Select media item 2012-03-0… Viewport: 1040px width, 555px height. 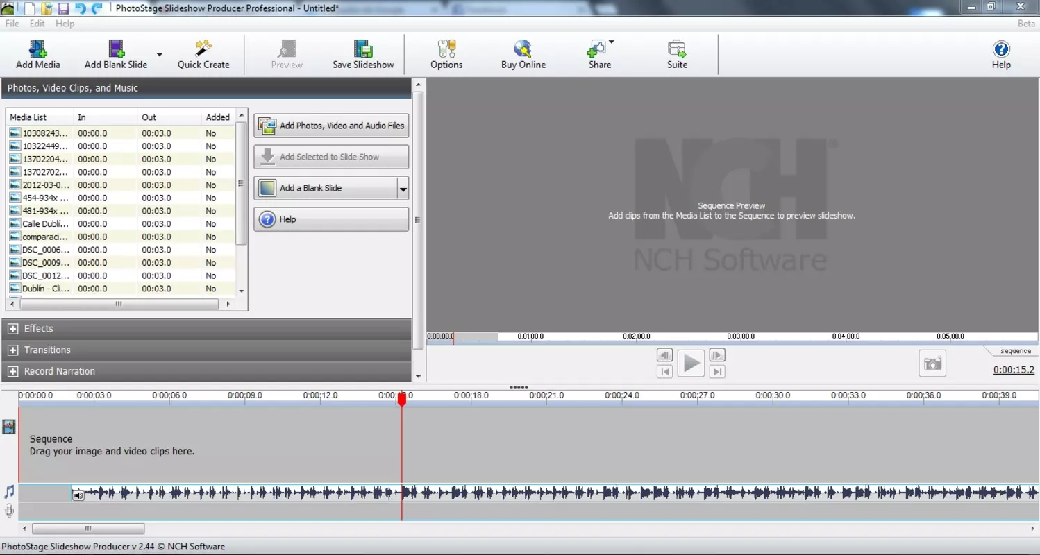pyautogui.click(x=46, y=185)
